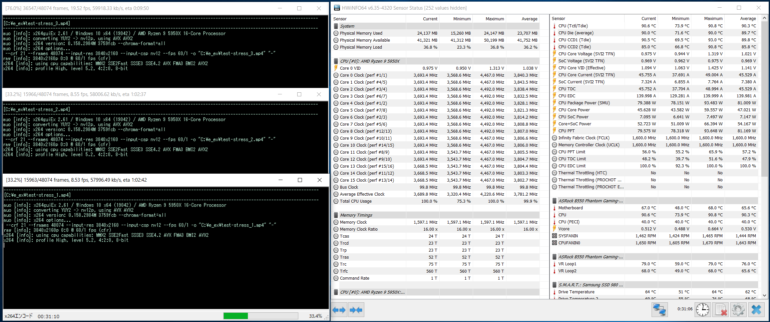Select the CPU Package Power (SMU) row

click(584, 103)
